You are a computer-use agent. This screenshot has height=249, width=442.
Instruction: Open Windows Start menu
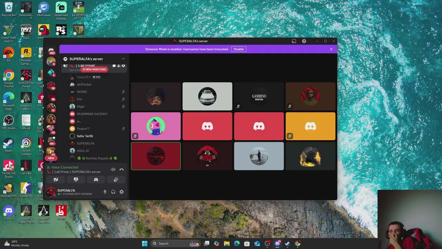click(145, 243)
